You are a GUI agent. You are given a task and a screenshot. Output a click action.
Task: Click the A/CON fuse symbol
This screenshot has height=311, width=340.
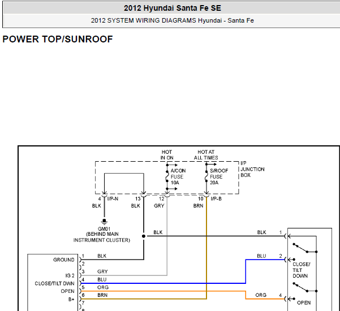[x=167, y=176]
